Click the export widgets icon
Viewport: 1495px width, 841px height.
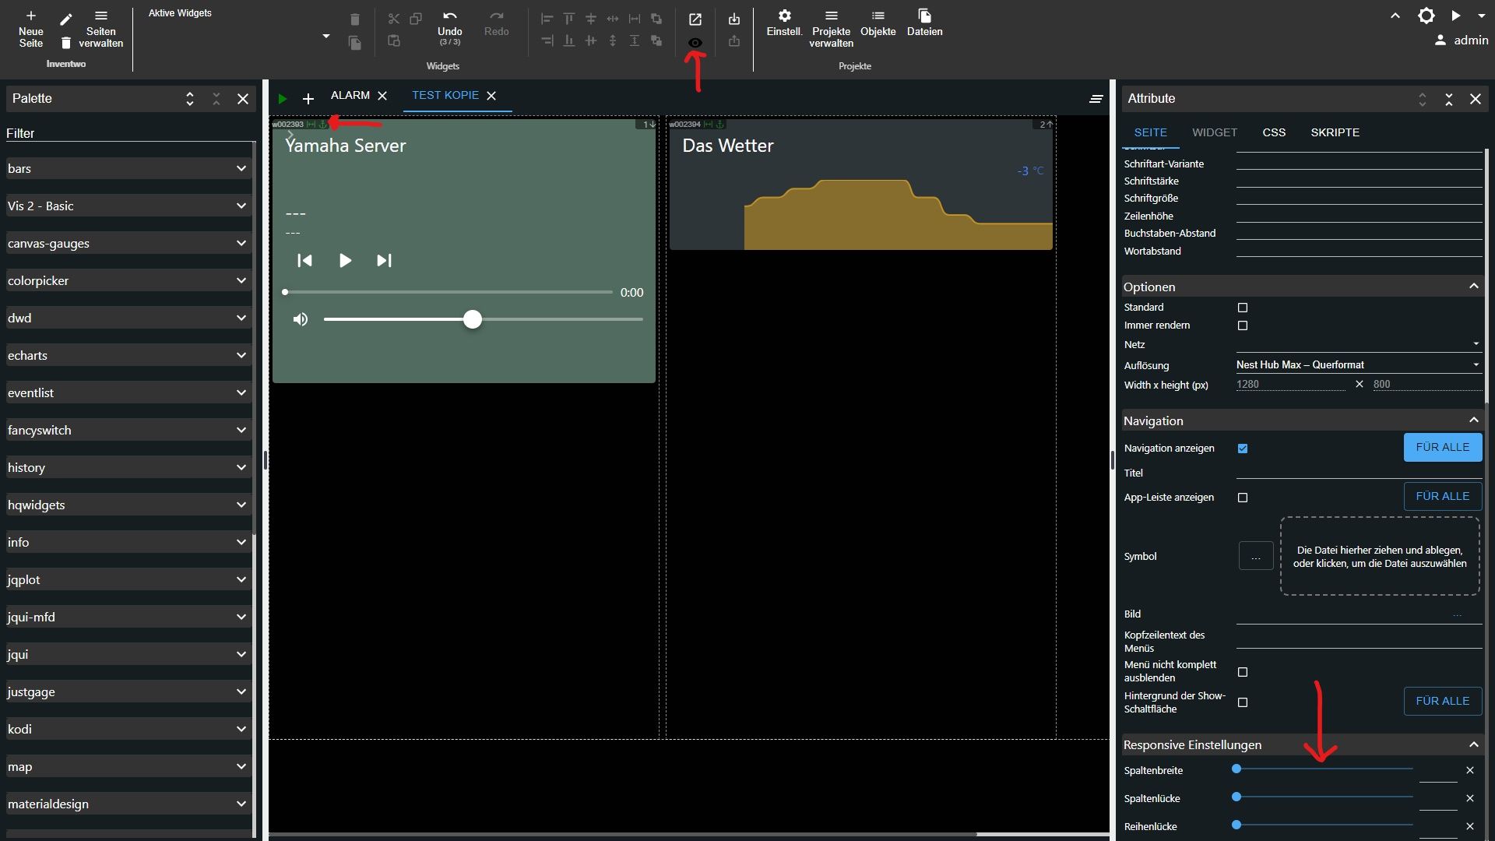coord(734,41)
